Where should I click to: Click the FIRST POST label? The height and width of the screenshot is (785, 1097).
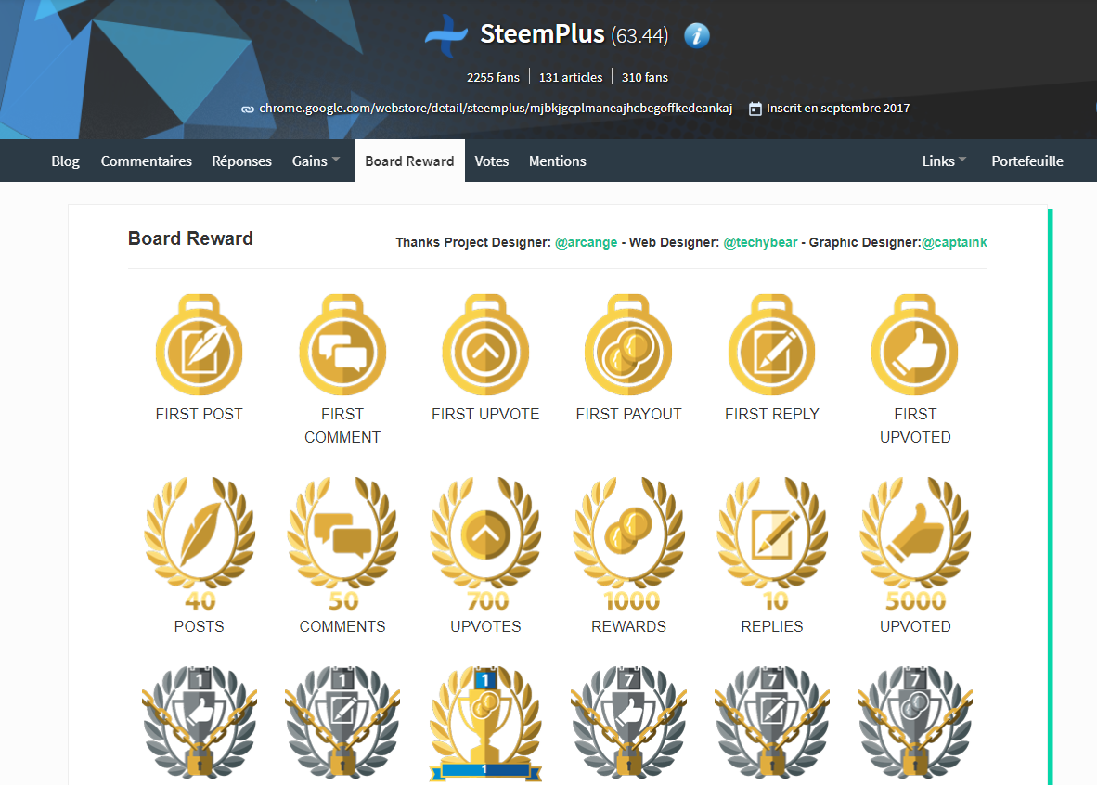pyautogui.click(x=200, y=414)
